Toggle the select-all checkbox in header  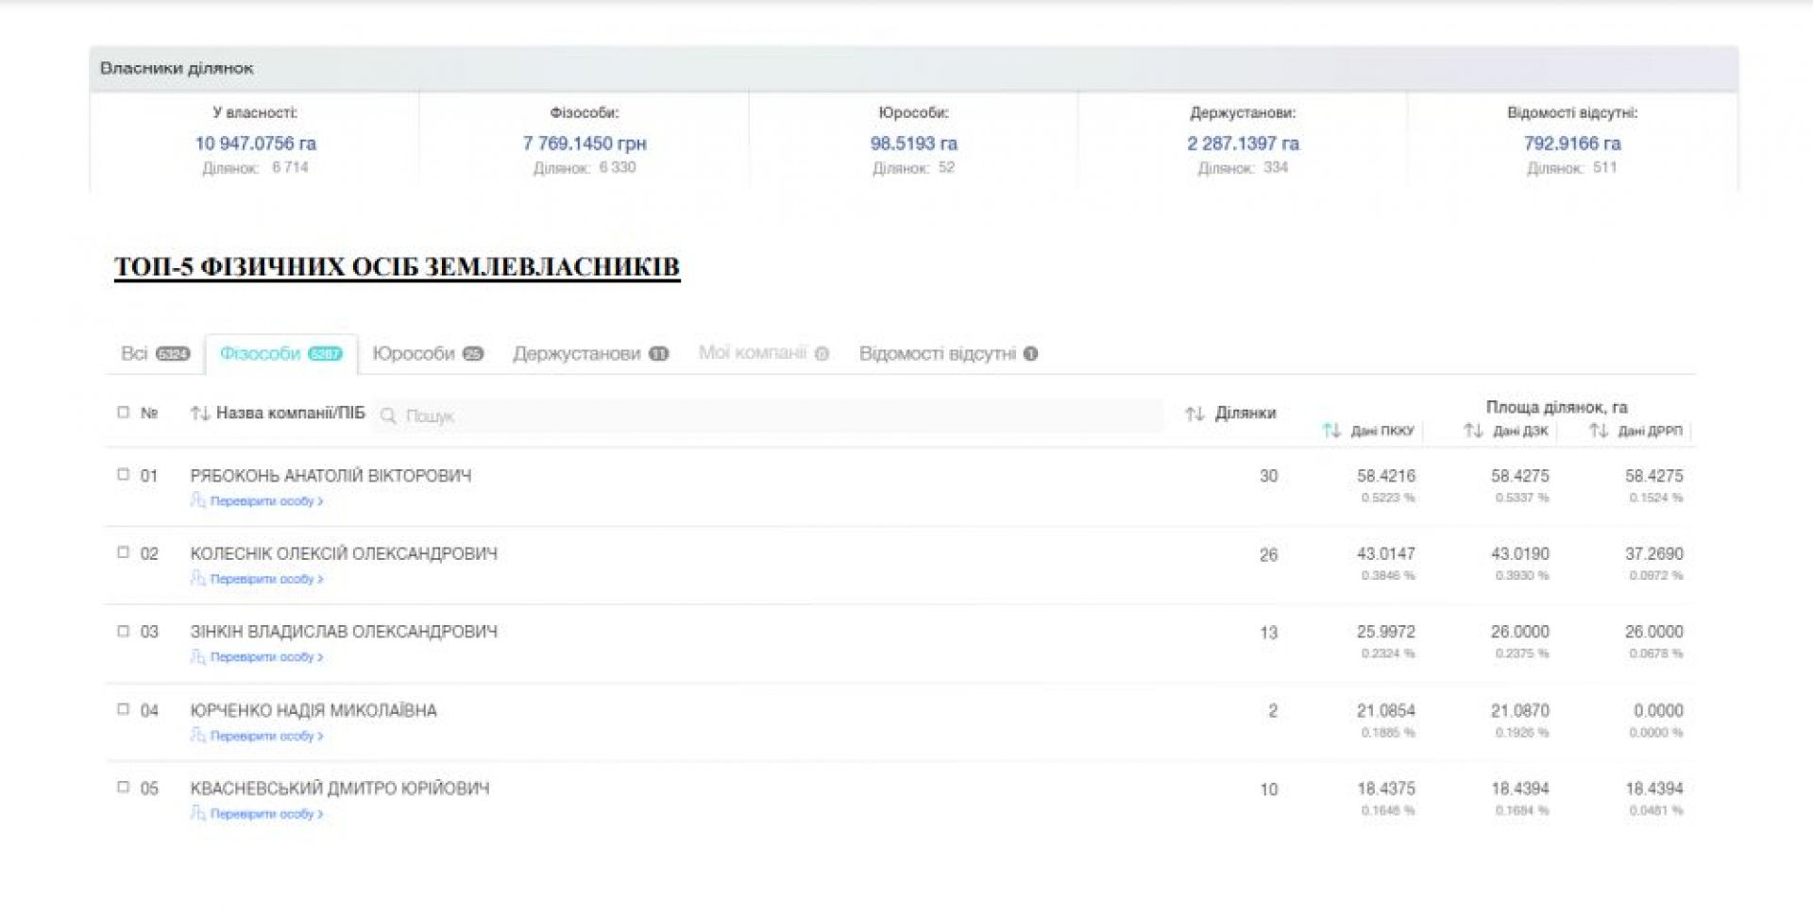123,413
